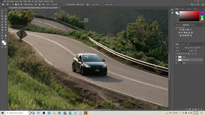205x115 pixels.
Task: Open the File menu
Action: pyautogui.click(x=4, y=1)
